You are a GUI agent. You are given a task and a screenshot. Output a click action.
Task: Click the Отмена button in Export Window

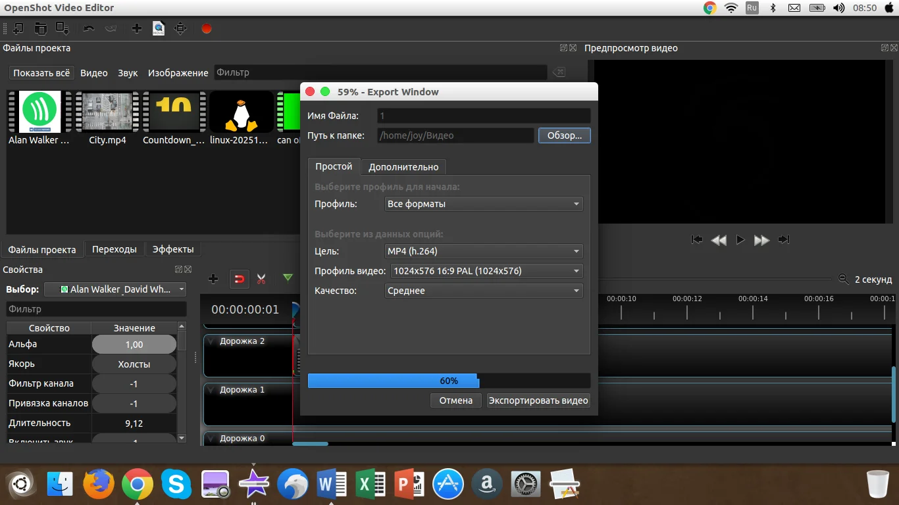(456, 400)
